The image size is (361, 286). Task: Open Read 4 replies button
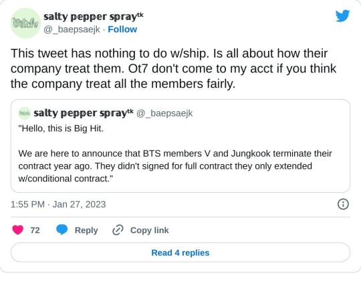click(x=180, y=253)
